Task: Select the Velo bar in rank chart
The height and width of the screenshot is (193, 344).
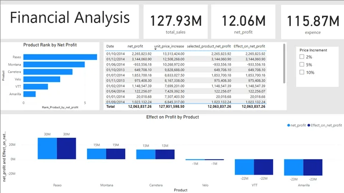Action: [42, 79]
